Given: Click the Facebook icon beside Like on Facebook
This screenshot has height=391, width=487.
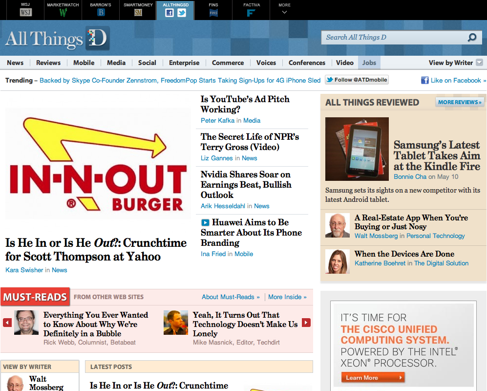Looking at the screenshot, I should 424,80.
